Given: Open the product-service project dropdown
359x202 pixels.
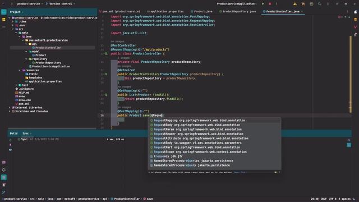Looking at the screenshot, I should 30,4.
